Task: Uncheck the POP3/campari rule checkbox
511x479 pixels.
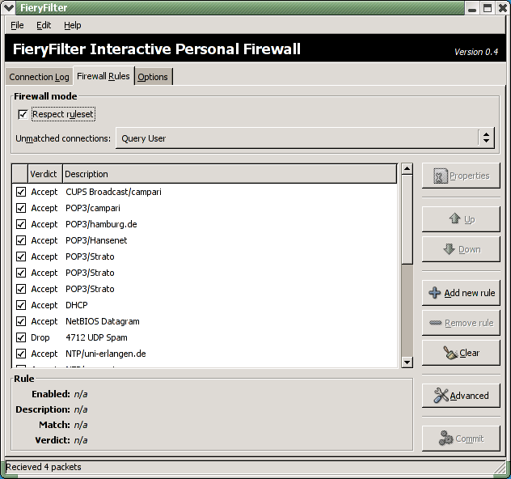Action: [x=21, y=208]
